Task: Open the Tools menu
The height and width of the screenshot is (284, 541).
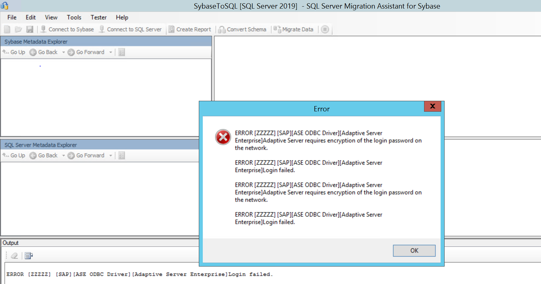Action: [74, 17]
